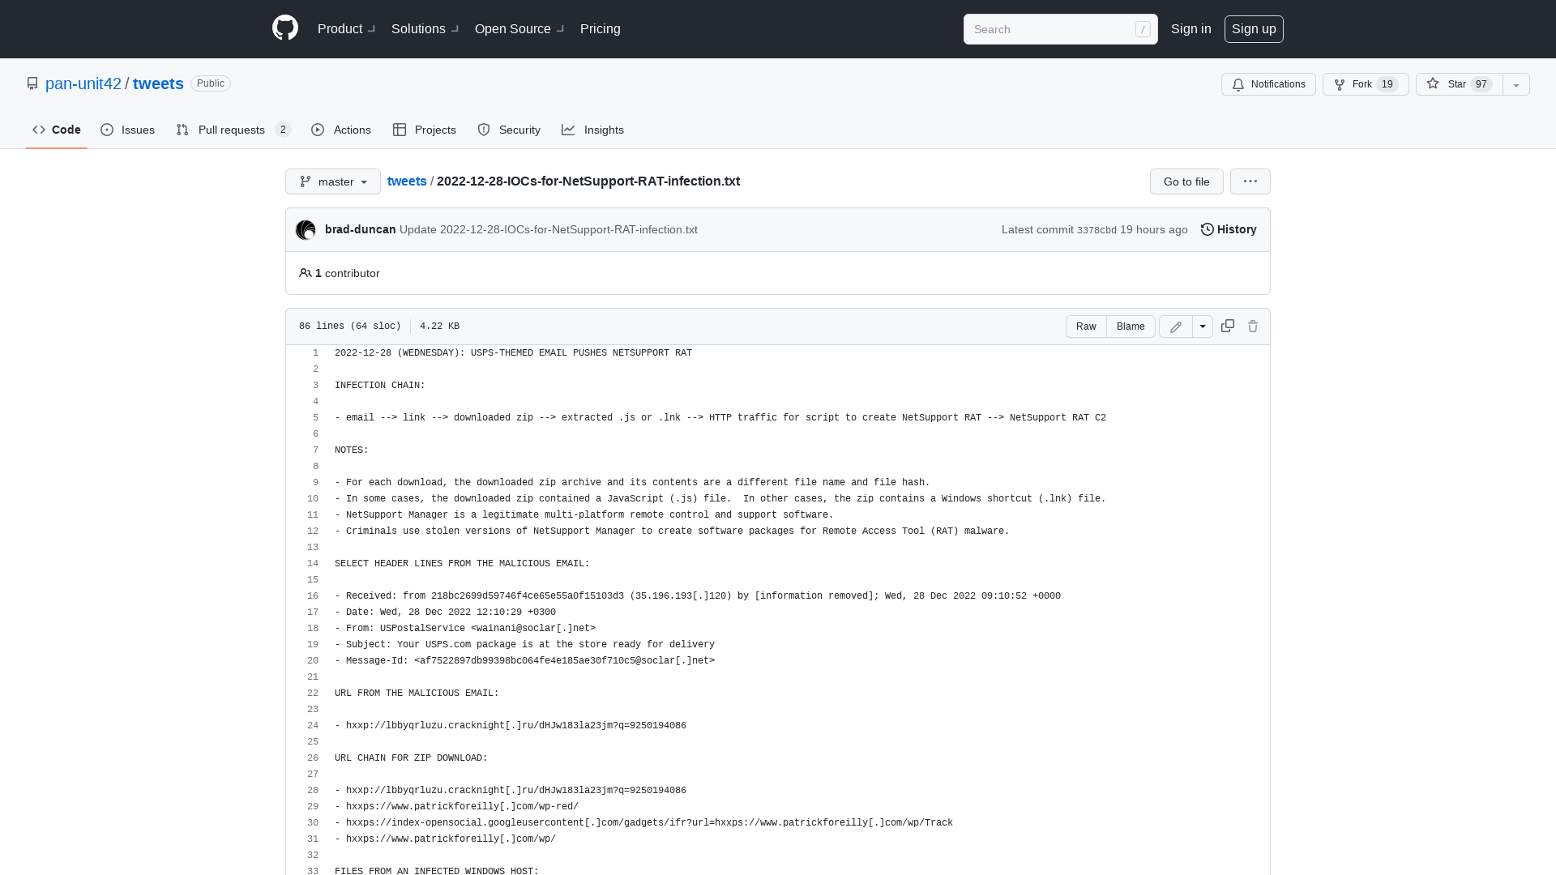Open the Actions tab
This screenshot has width=1556, height=875.
coord(341,130)
